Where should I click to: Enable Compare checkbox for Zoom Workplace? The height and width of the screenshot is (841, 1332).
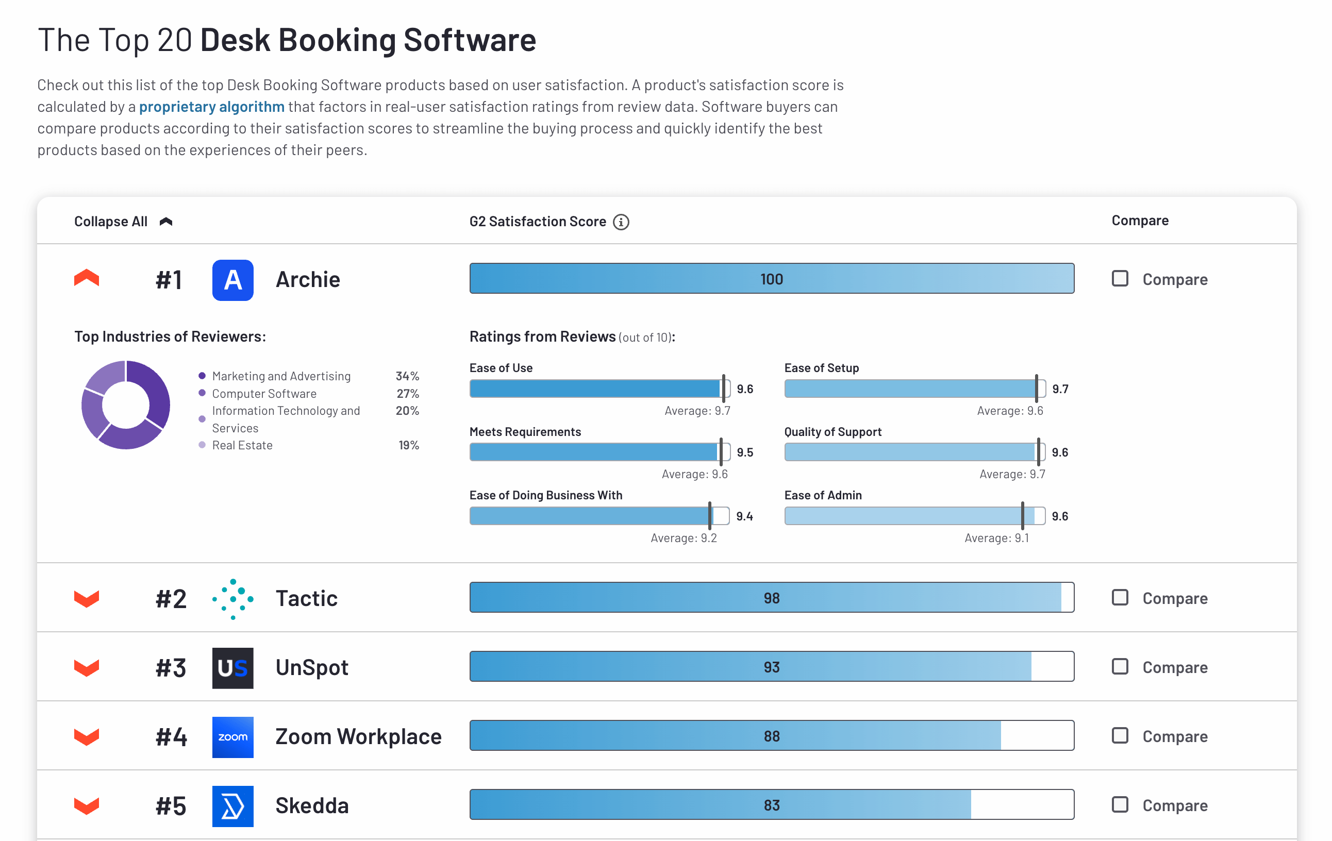point(1120,735)
